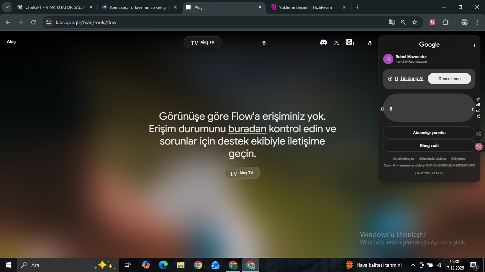This screenshot has width=485, height=272.
Task: Open the Extensions puzzle icon
Action: pos(445,22)
